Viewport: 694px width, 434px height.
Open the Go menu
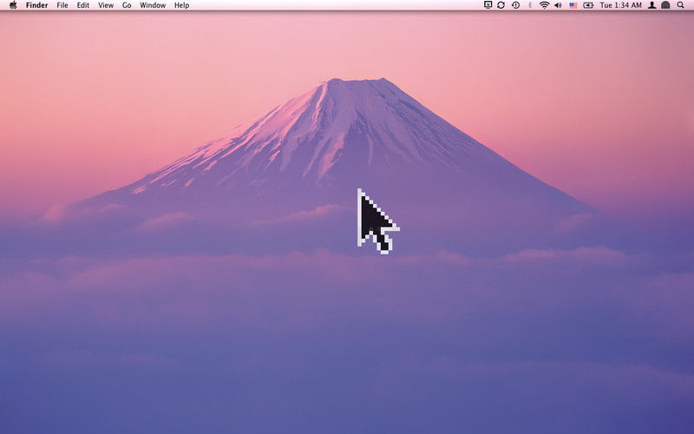[x=127, y=5]
